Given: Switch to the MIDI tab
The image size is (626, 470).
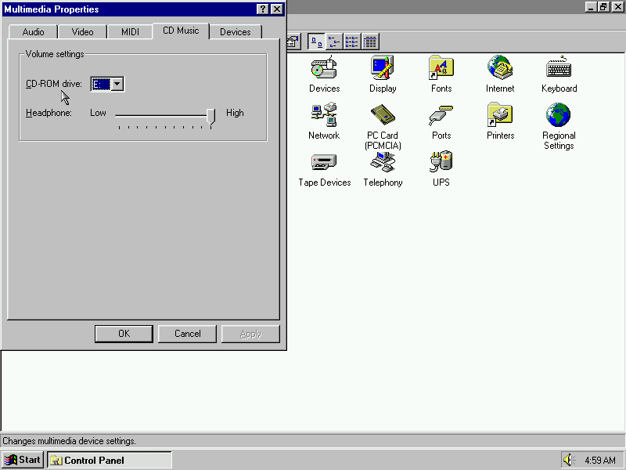Looking at the screenshot, I should (130, 32).
